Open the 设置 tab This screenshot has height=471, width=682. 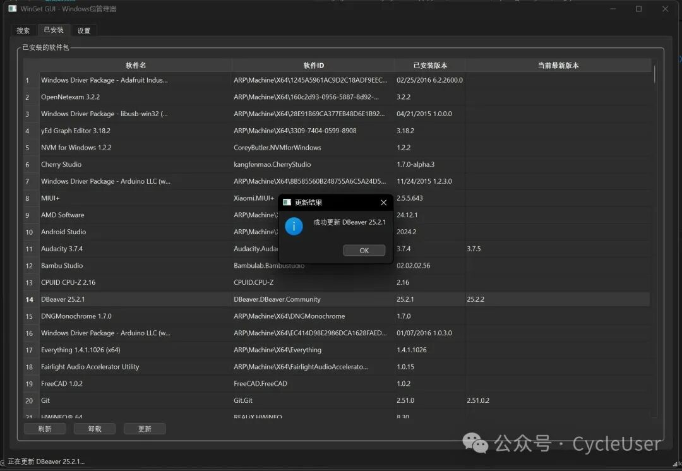pyautogui.click(x=84, y=30)
